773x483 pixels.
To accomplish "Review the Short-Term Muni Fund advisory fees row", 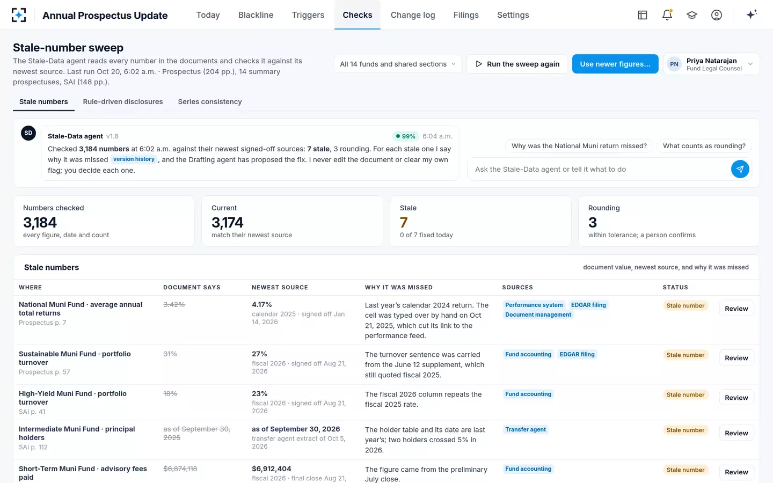I will pos(736,472).
